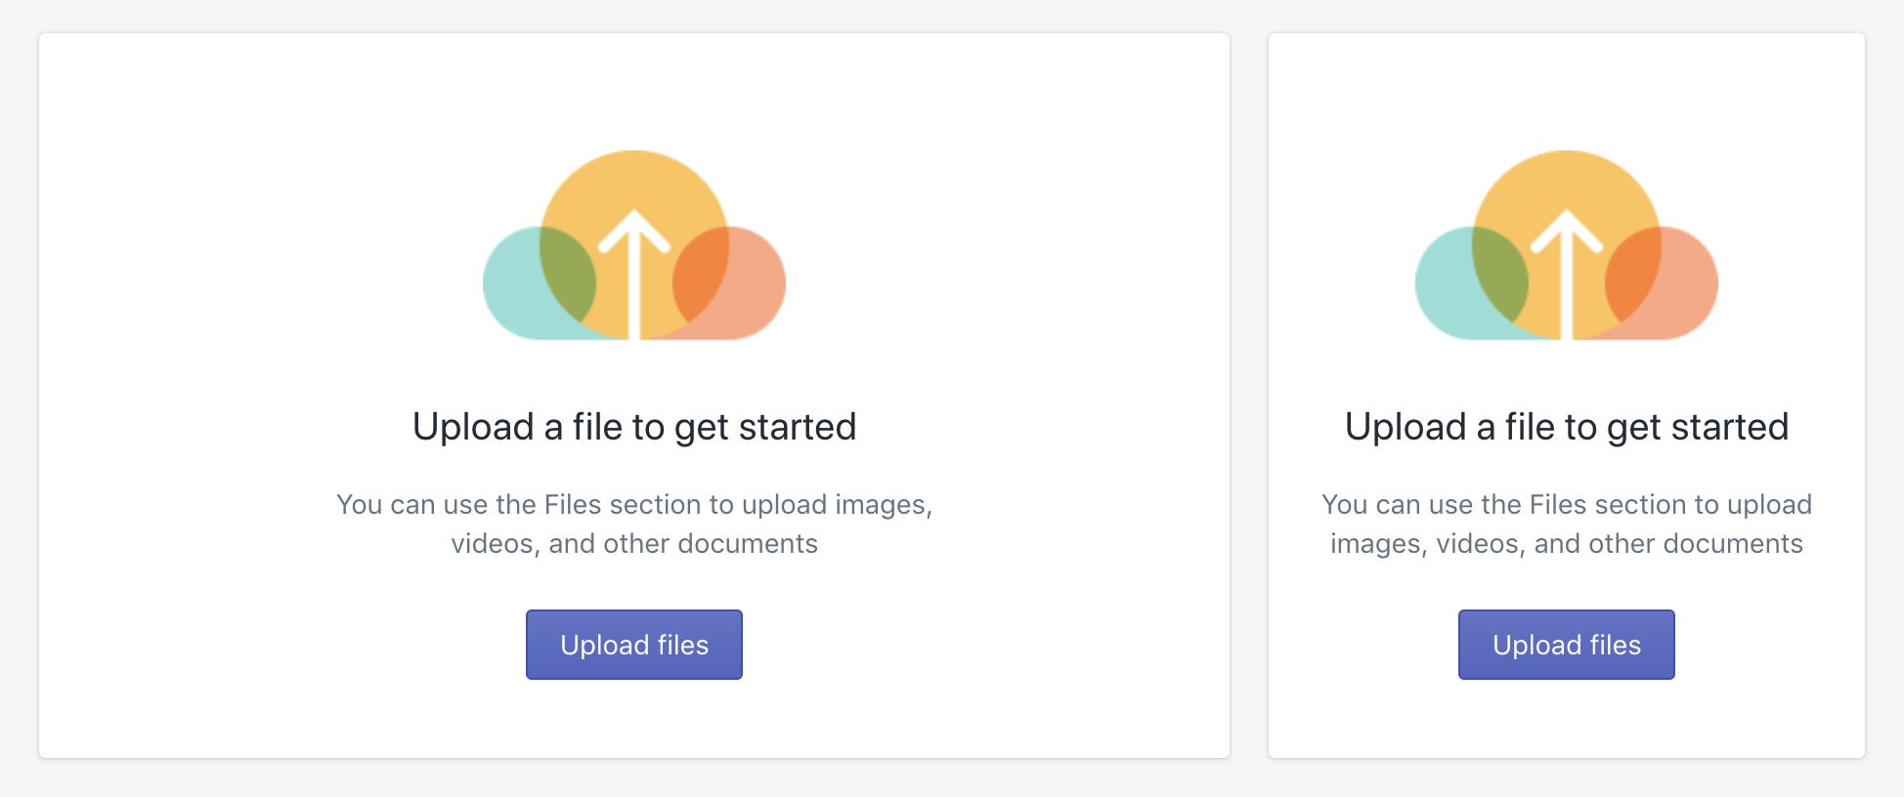The width and height of the screenshot is (1904, 797).
Task: Click yellow circle top of left cloud icon
Action: point(634,181)
